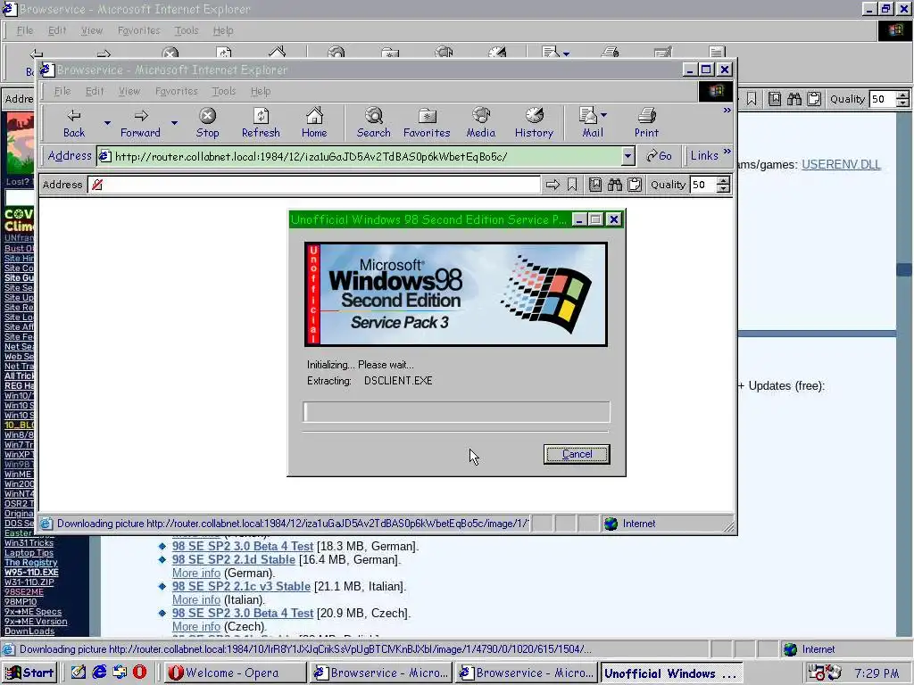Open 98 SE SP2 2.1c v3 Stable link
914x685 pixels.
[241, 586]
